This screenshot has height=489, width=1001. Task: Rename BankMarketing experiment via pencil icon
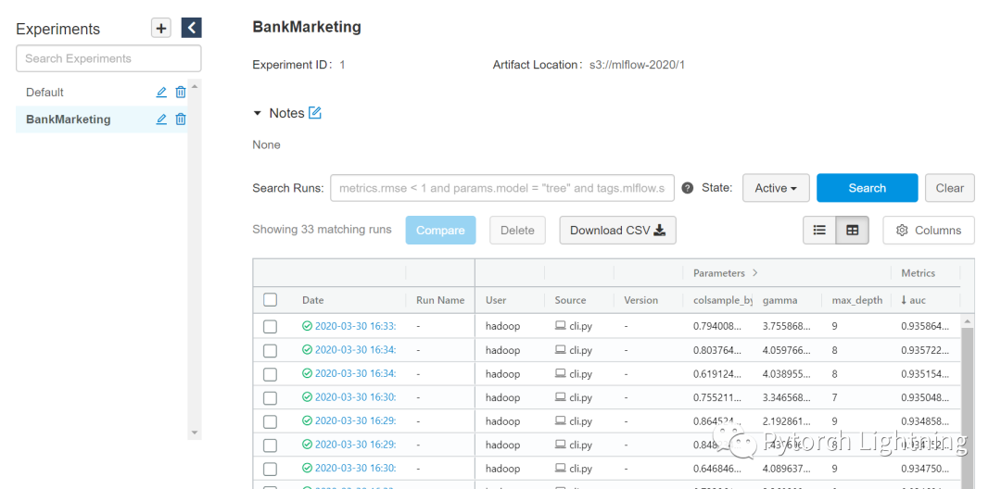tap(161, 119)
